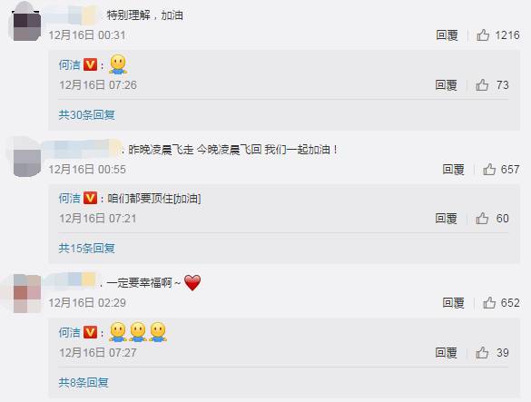Reply to the 一定要幸福啊 comment
This screenshot has width=531, height=402.
click(454, 302)
